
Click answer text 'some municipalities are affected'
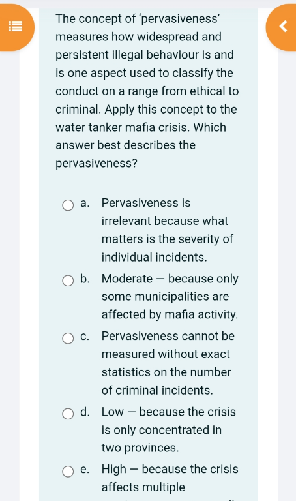coord(170,305)
